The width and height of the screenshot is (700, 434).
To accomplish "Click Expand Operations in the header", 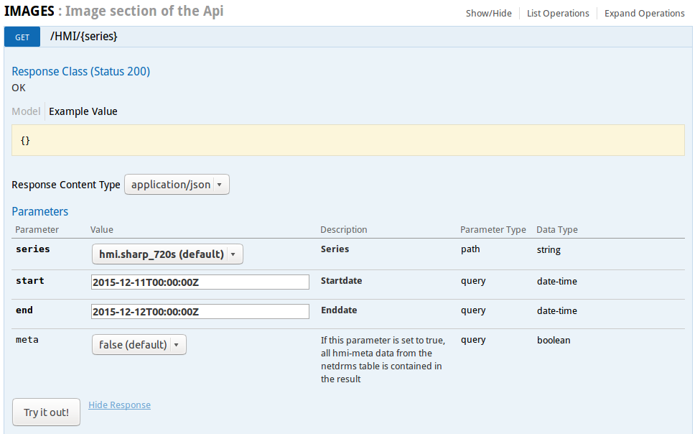I will 644,13.
